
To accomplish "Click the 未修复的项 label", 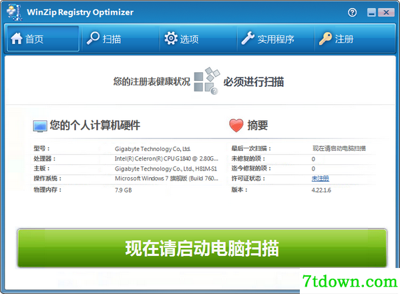I will tap(248, 159).
